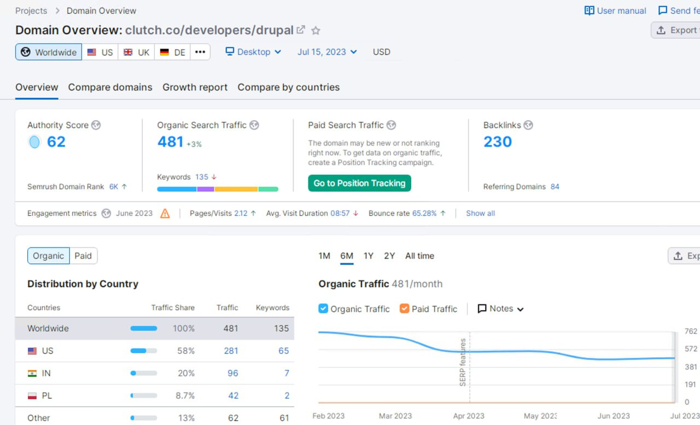The height and width of the screenshot is (425, 700).
Task: Click the globe icon beside Organic Search Traffic
Action: coord(254,125)
